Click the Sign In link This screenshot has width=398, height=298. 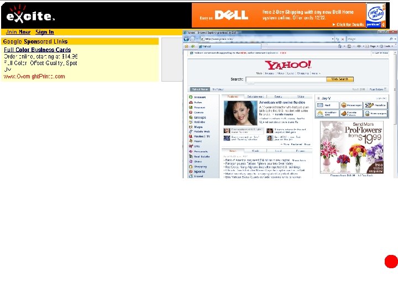[45, 32]
